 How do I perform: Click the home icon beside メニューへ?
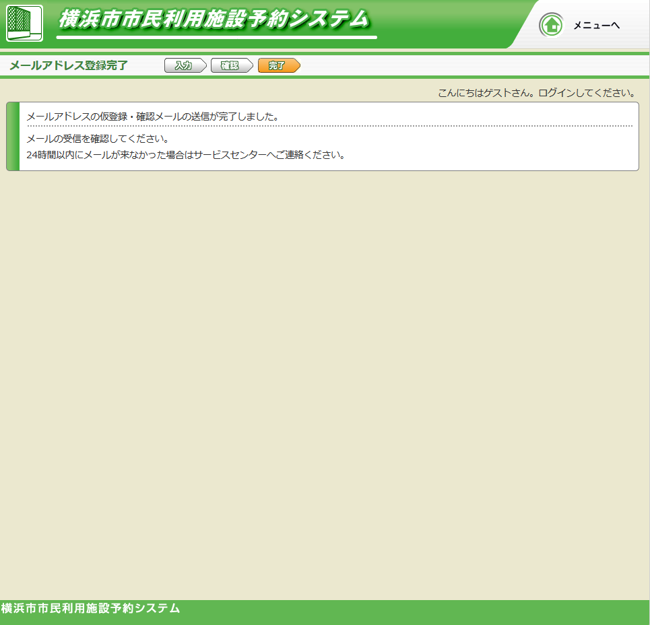(x=551, y=25)
